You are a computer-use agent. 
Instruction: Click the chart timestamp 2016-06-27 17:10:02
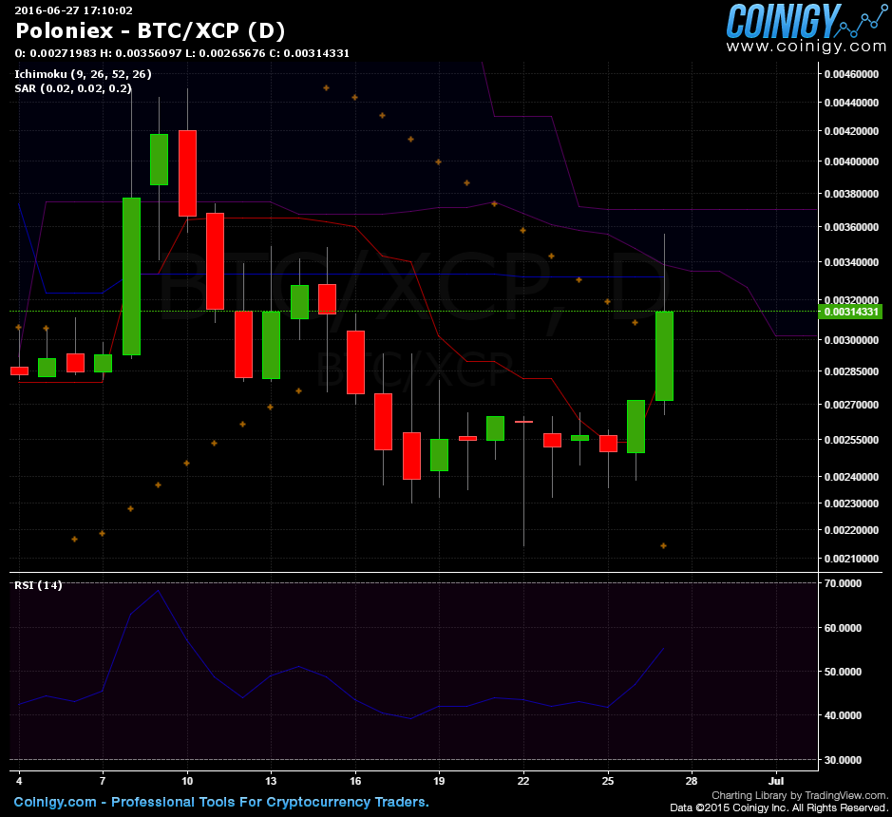73,10
